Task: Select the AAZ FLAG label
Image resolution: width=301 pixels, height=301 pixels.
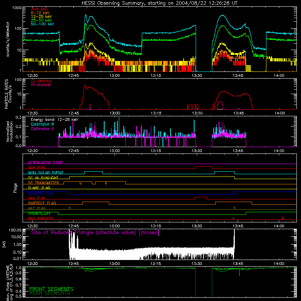Action: click(37, 208)
